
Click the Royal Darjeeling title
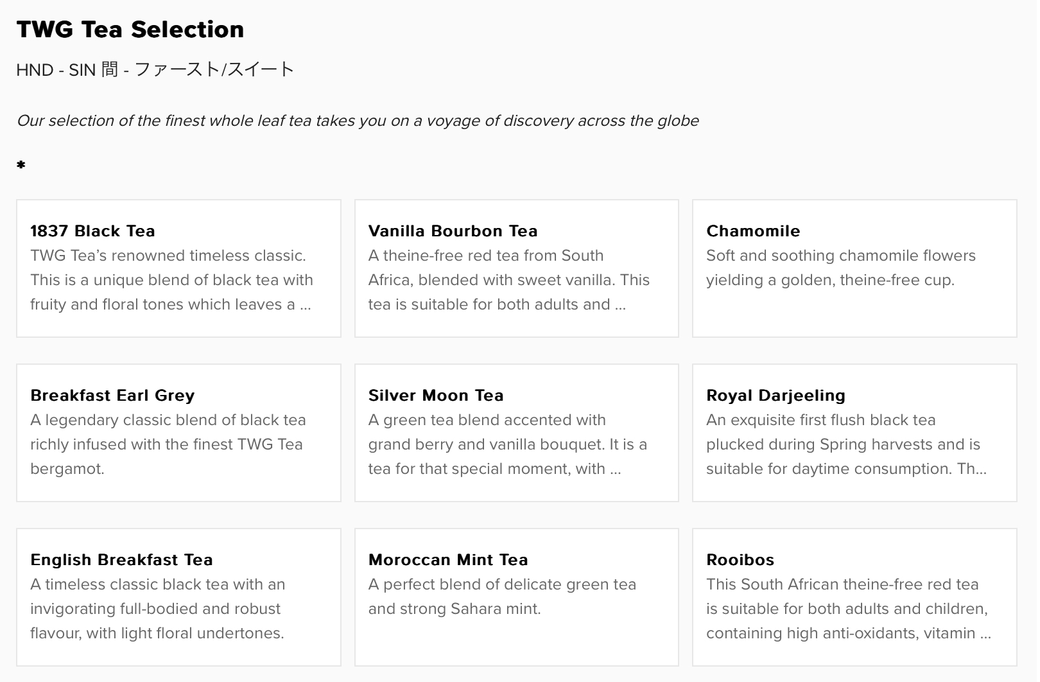click(x=776, y=396)
